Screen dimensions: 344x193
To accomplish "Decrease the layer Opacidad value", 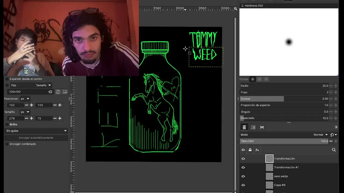I will 331,141.
